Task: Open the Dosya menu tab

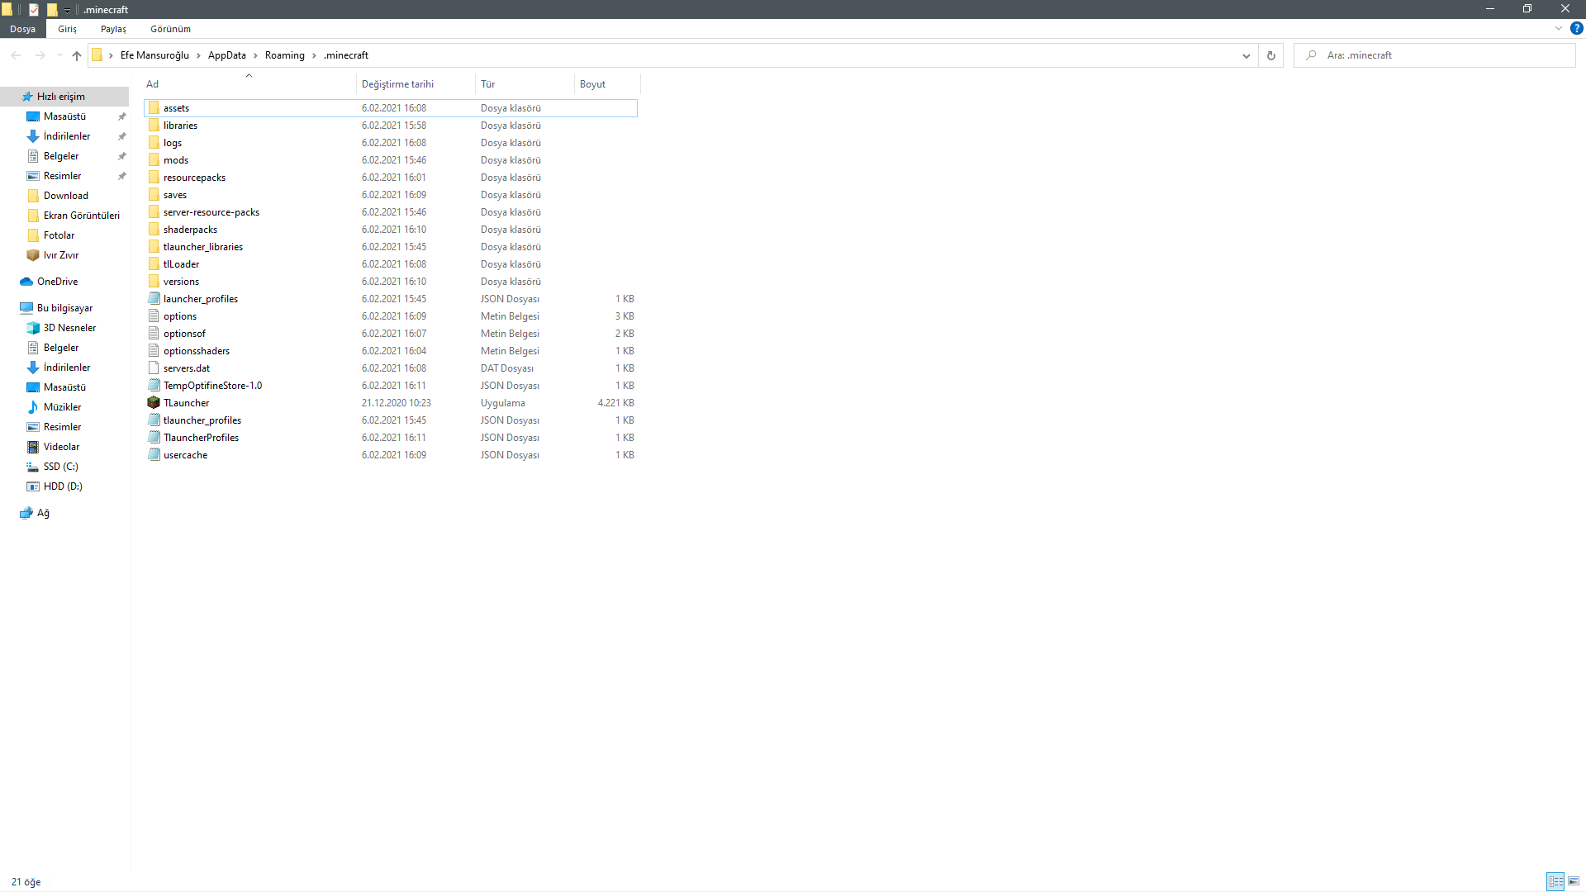Action: 22,29
